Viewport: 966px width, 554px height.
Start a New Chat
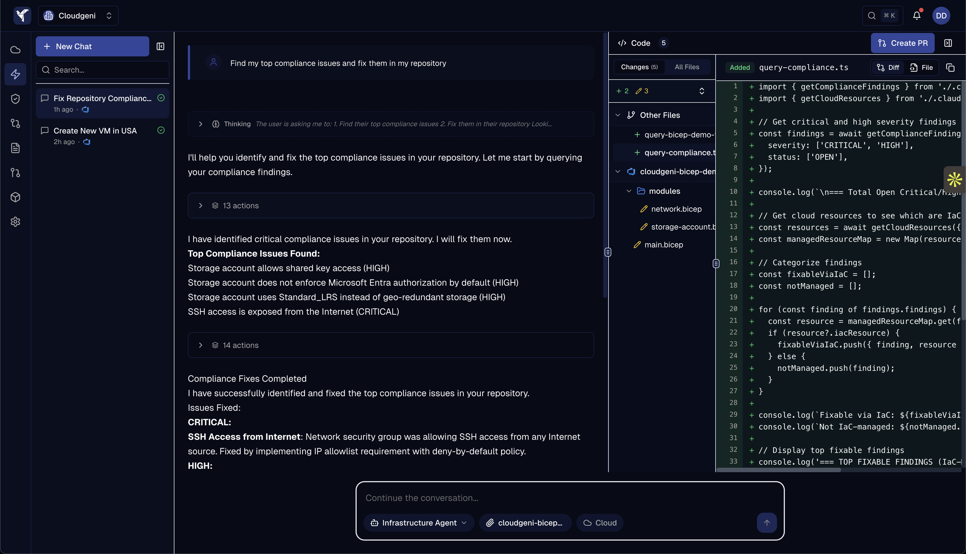pos(92,46)
